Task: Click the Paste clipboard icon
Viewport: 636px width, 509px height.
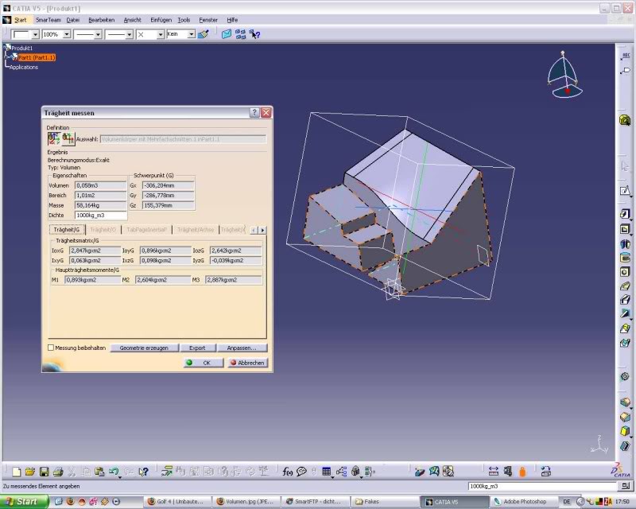Action: point(99,472)
